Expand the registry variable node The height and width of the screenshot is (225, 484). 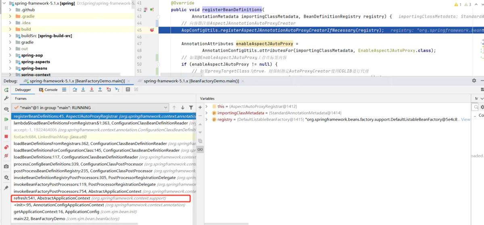click(207, 119)
